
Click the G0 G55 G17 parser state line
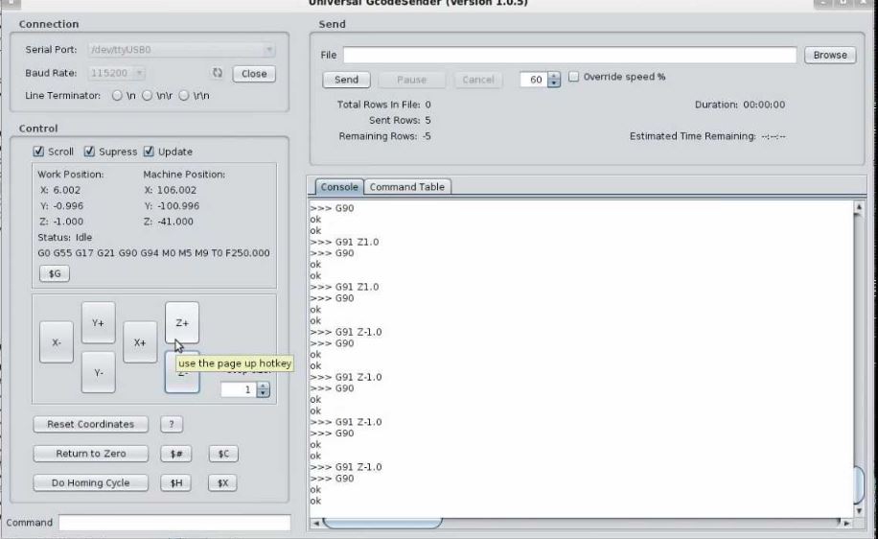[153, 252]
